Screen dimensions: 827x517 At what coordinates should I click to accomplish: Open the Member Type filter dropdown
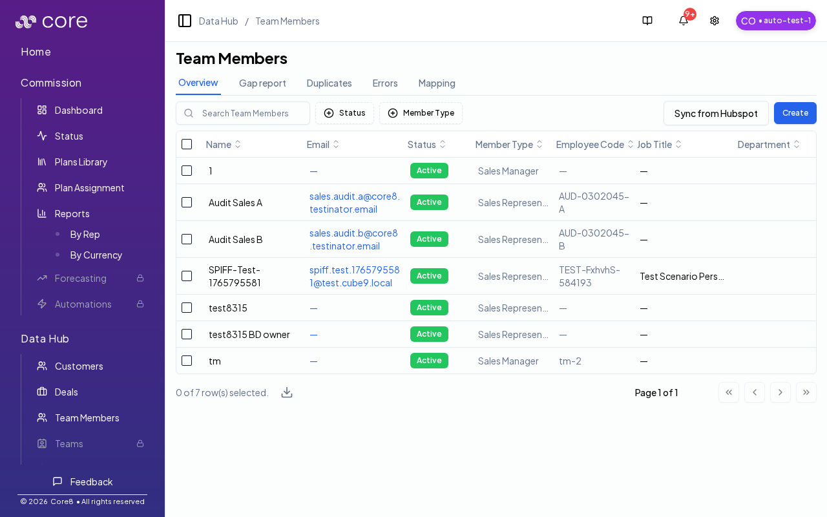pyautogui.click(x=421, y=113)
